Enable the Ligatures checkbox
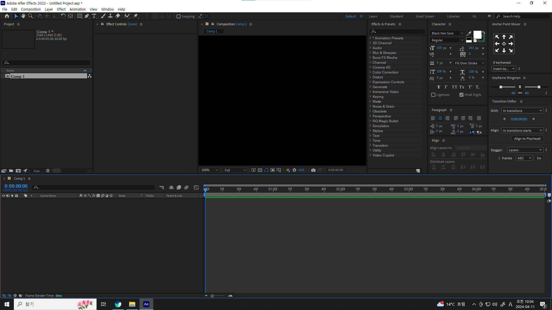The height and width of the screenshot is (310, 552). tap(433, 95)
